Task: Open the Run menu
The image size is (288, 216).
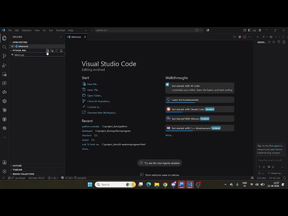Action: (51, 30)
